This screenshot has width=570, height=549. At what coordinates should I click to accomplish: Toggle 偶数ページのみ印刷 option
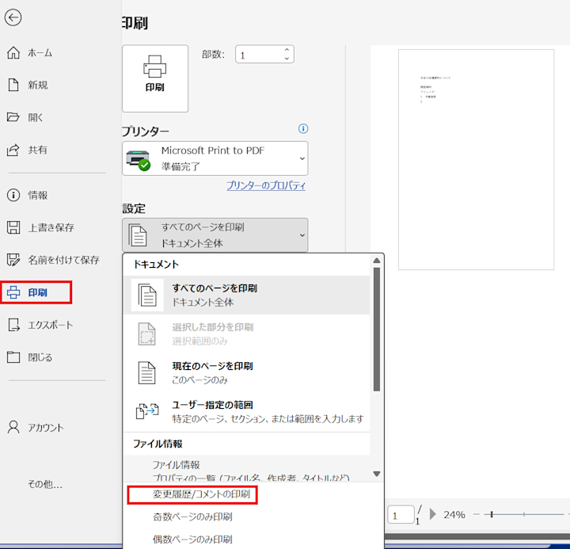coord(192,539)
